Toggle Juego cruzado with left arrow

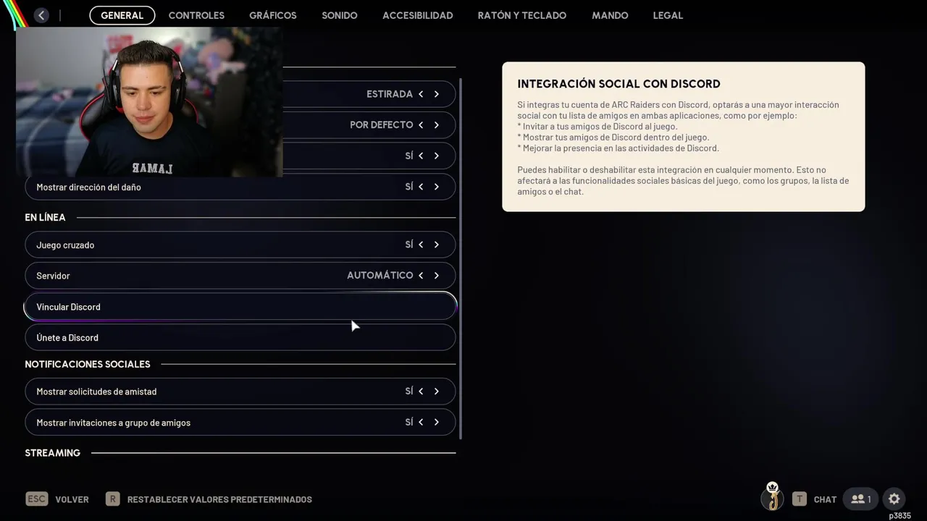[x=421, y=245]
